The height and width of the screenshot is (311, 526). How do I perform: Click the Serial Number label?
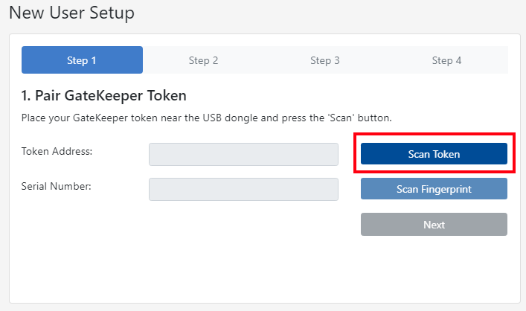point(57,186)
